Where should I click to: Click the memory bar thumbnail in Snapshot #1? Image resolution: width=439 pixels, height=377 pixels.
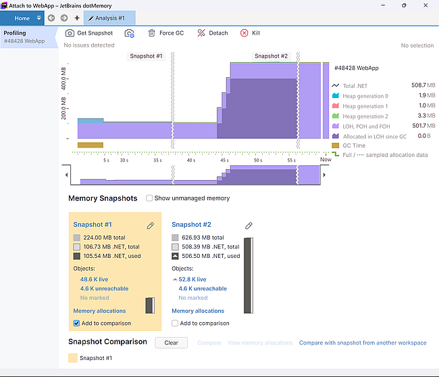pyautogui.click(x=150, y=305)
